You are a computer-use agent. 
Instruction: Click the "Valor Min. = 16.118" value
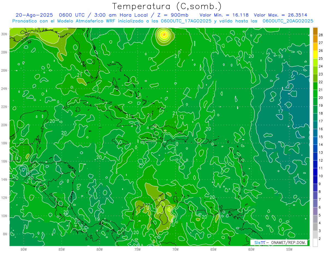click(x=224, y=15)
